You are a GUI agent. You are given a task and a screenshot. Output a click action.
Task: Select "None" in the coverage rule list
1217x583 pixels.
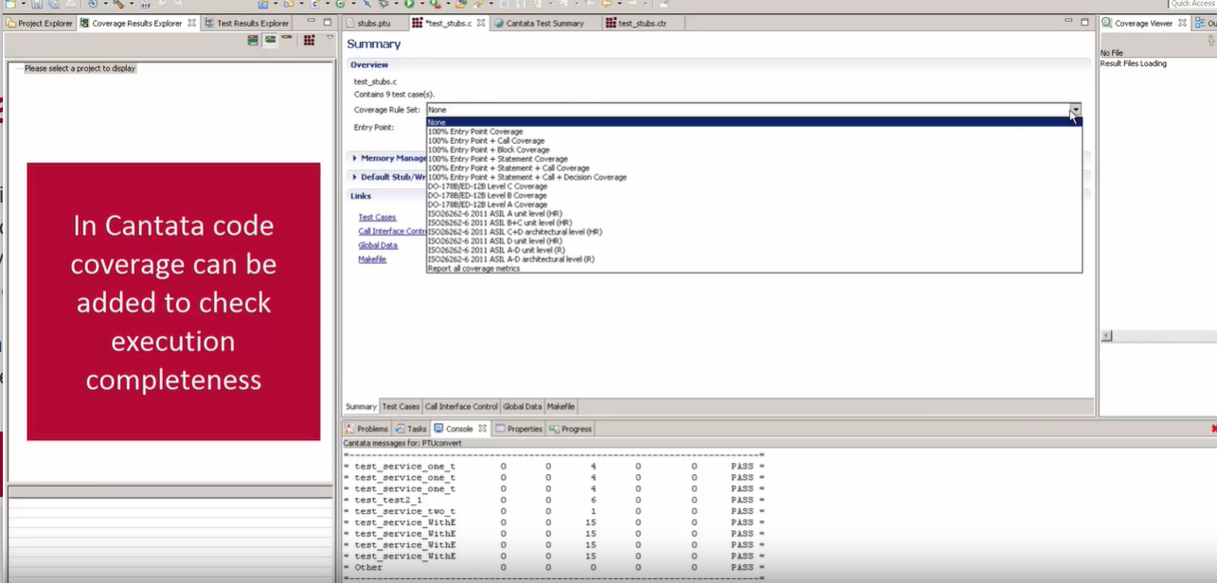pos(754,122)
